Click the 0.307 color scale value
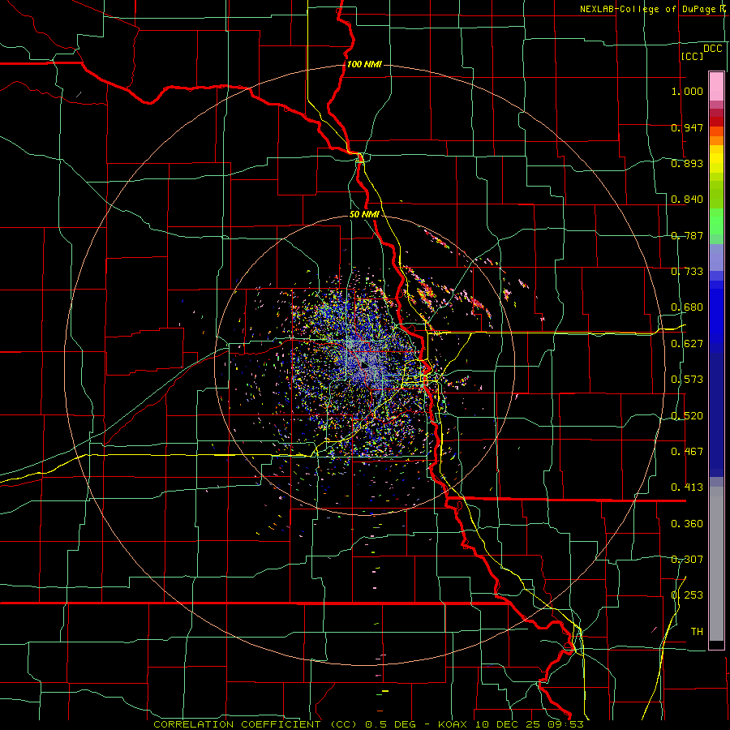This screenshot has width=730, height=730. [x=687, y=560]
